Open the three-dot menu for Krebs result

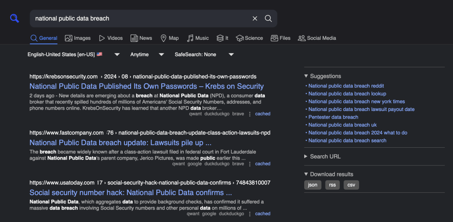[x=250, y=114]
